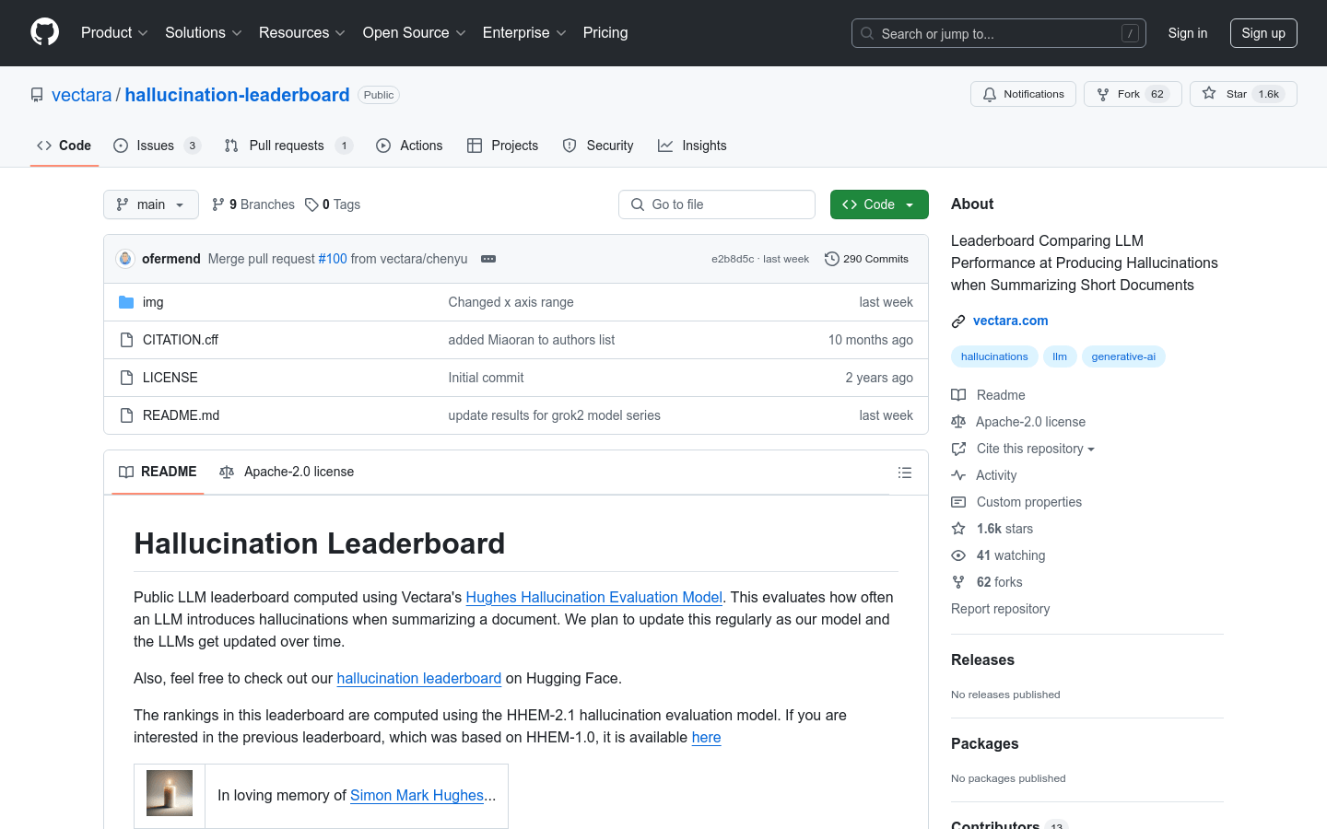
Task: Open the 'here' previous leaderboard link
Action: pos(707,737)
